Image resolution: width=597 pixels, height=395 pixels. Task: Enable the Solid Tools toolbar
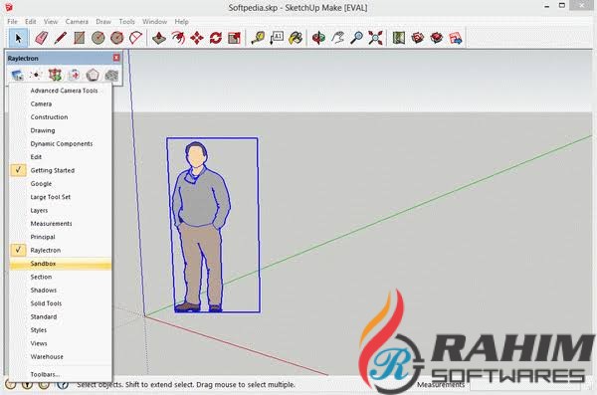tap(60, 303)
